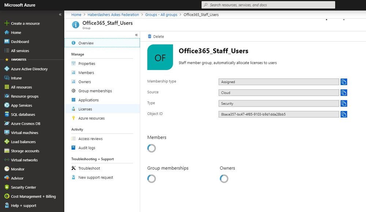
Task: Collapse the group blade menu
Action: 136,35
